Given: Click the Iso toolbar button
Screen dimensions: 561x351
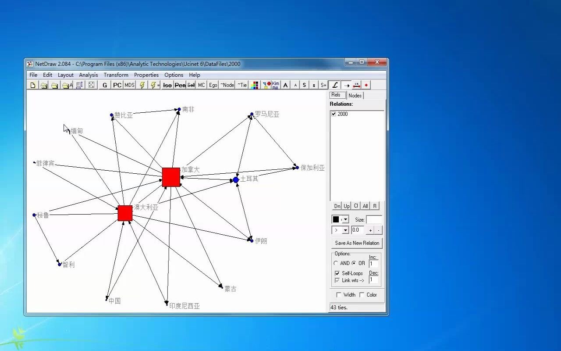Looking at the screenshot, I should coord(167,85).
